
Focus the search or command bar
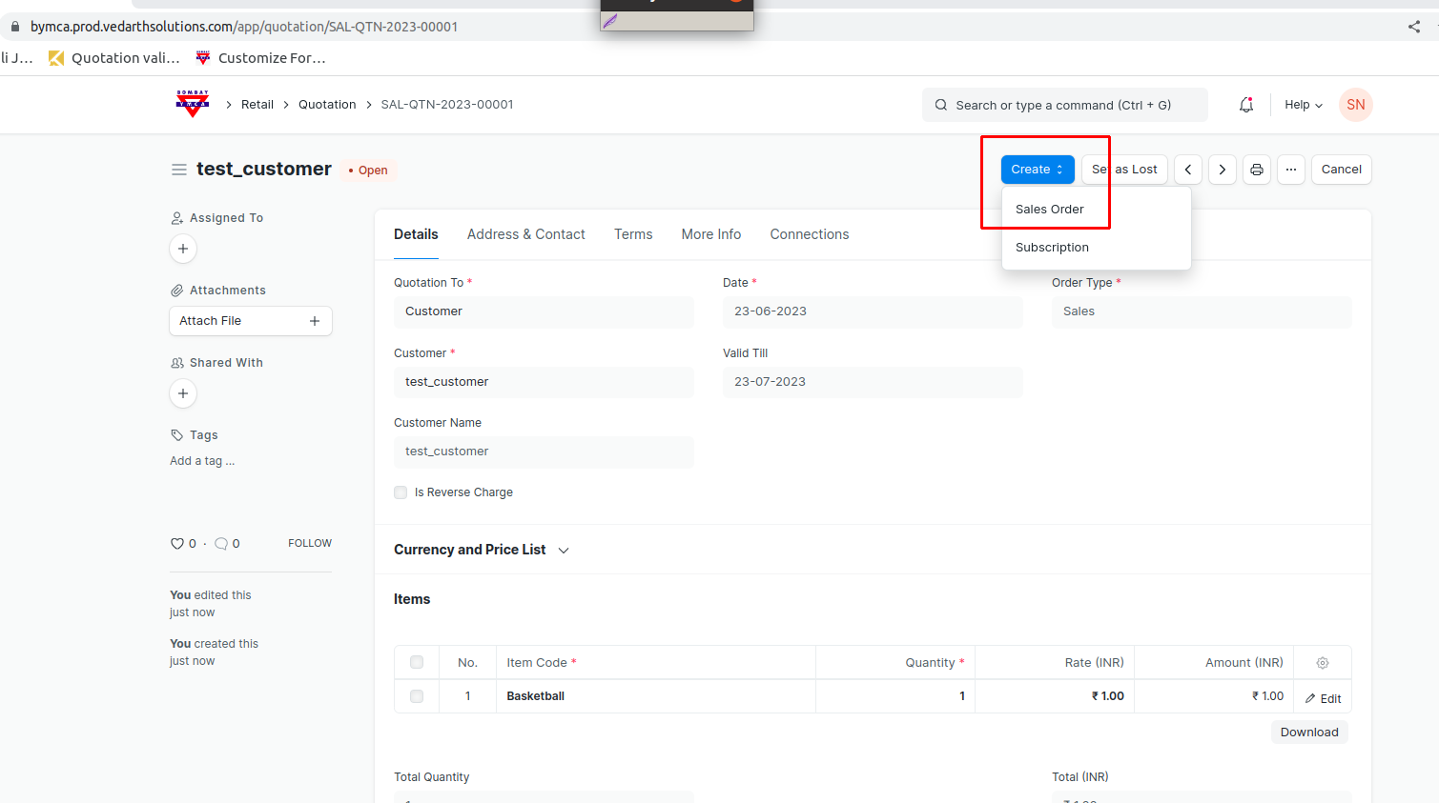point(1063,105)
